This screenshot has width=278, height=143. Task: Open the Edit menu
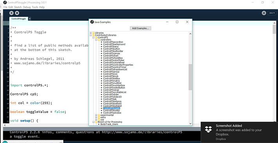click(x=11, y=7)
